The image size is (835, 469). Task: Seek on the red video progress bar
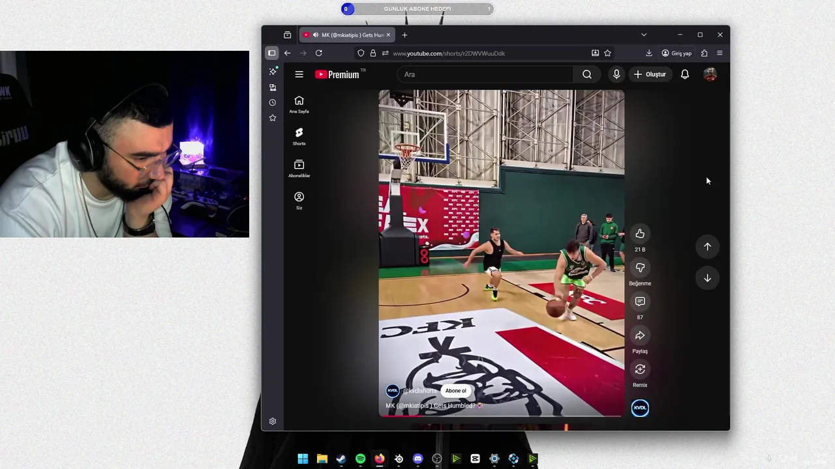[x=501, y=415]
